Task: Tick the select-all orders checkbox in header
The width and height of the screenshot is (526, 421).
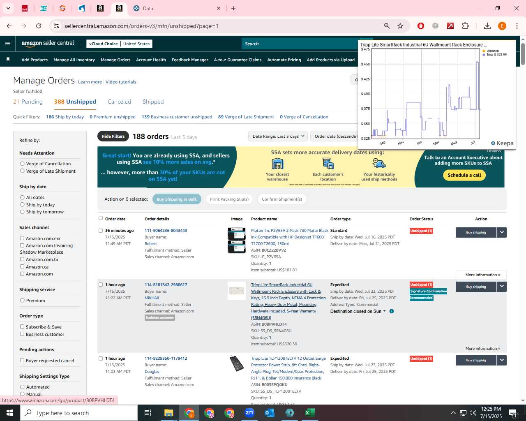Action: coord(101,218)
